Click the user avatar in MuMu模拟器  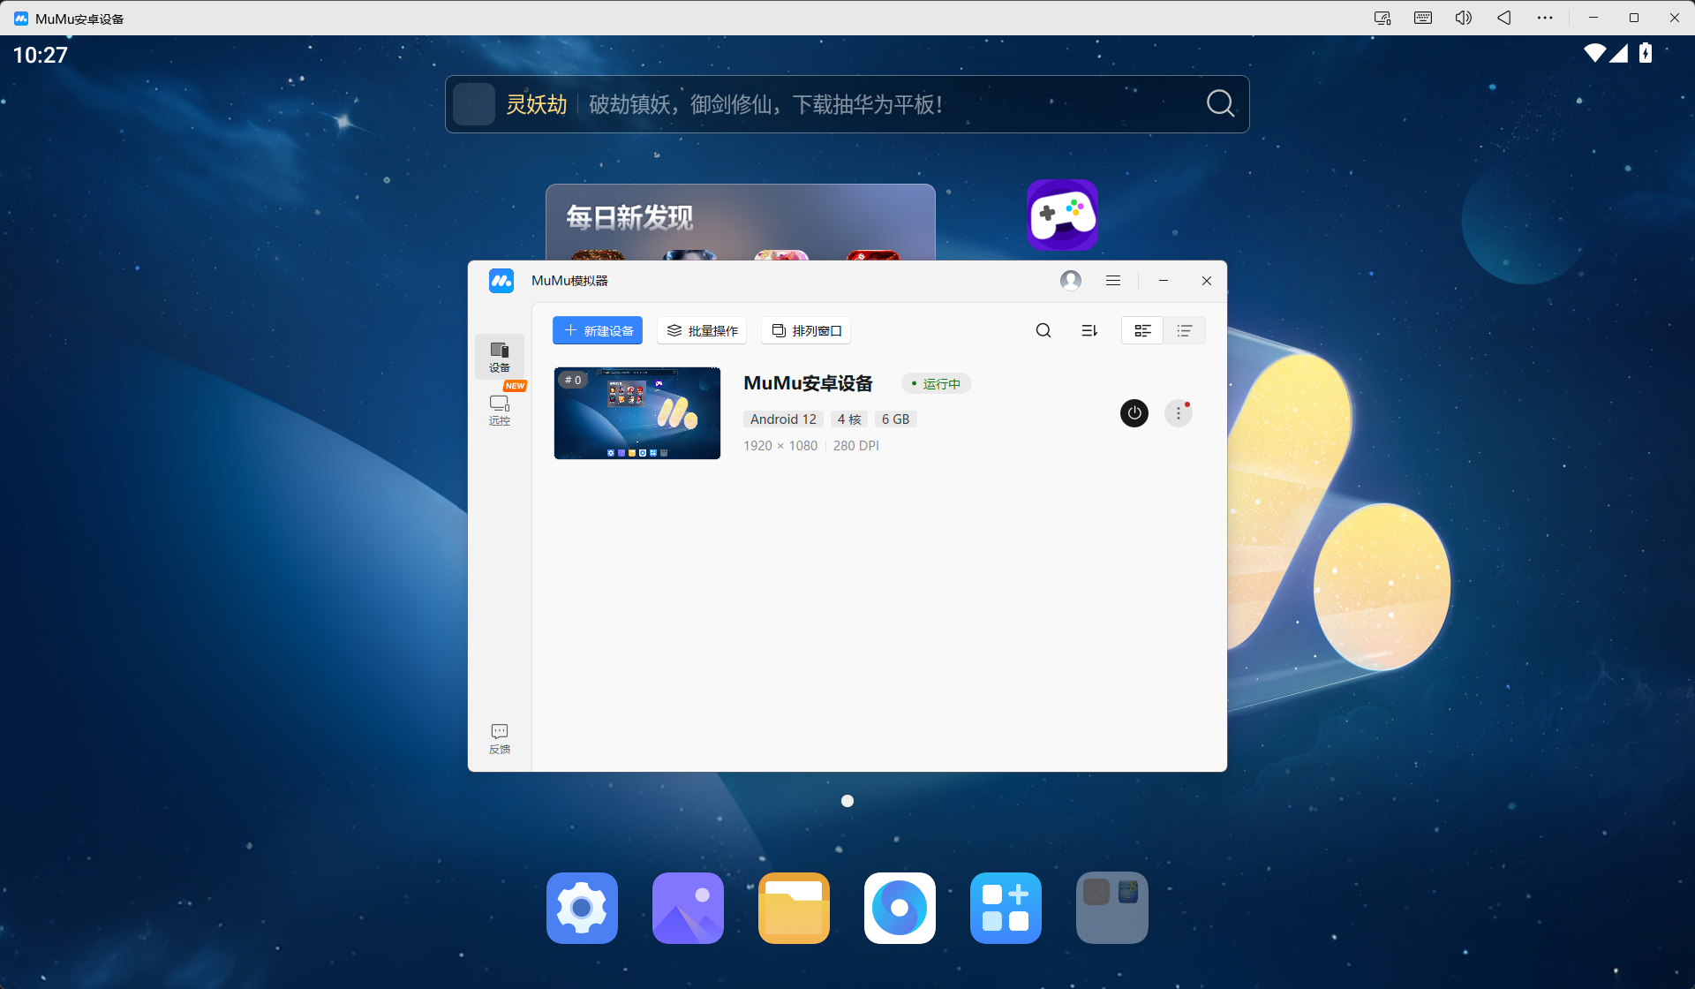(x=1072, y=280)
